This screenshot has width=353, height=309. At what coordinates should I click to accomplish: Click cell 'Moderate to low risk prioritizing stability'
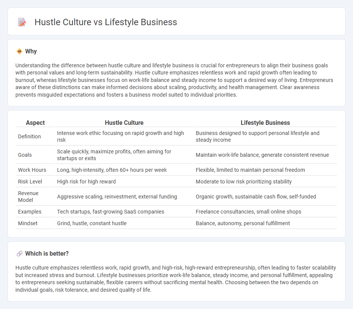(x=265, y=182)
